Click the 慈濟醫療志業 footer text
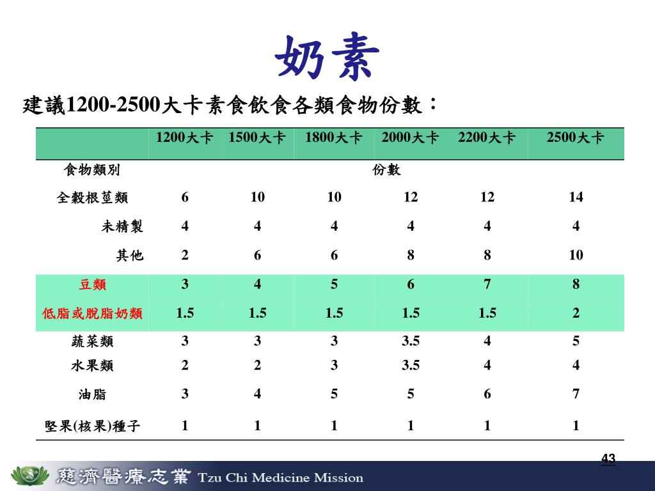 tap(123, 476)
